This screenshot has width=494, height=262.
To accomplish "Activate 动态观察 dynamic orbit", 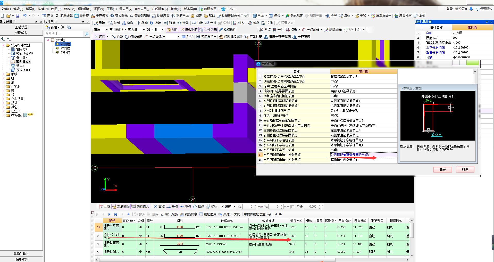I will pyautogui.click(x=294, y=16).
